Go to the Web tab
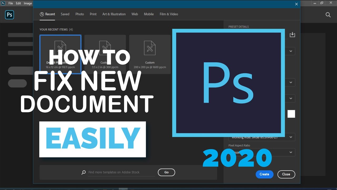 pos(135,14)
